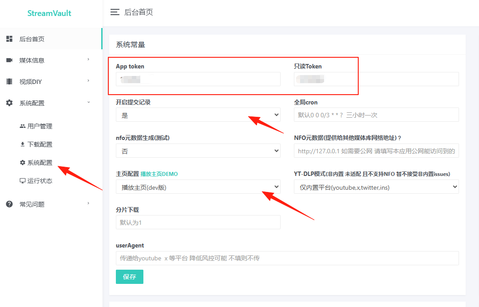The height and width of the screenshot is (307, 479).
Task: Click the 后台首页 dashboard grid icon
Action: pos(9,39)
